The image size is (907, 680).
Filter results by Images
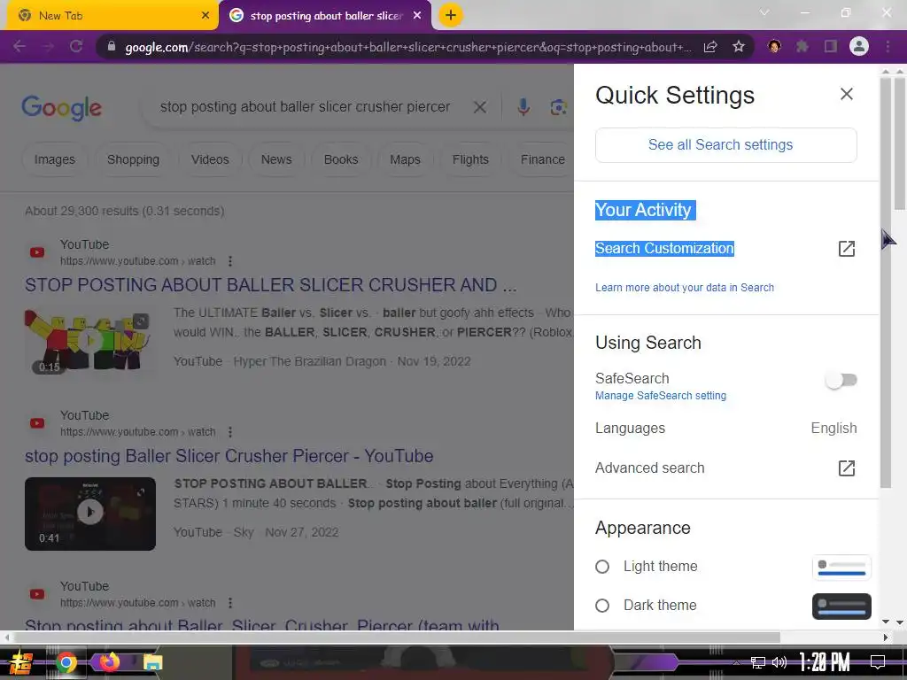coord(54,159)
